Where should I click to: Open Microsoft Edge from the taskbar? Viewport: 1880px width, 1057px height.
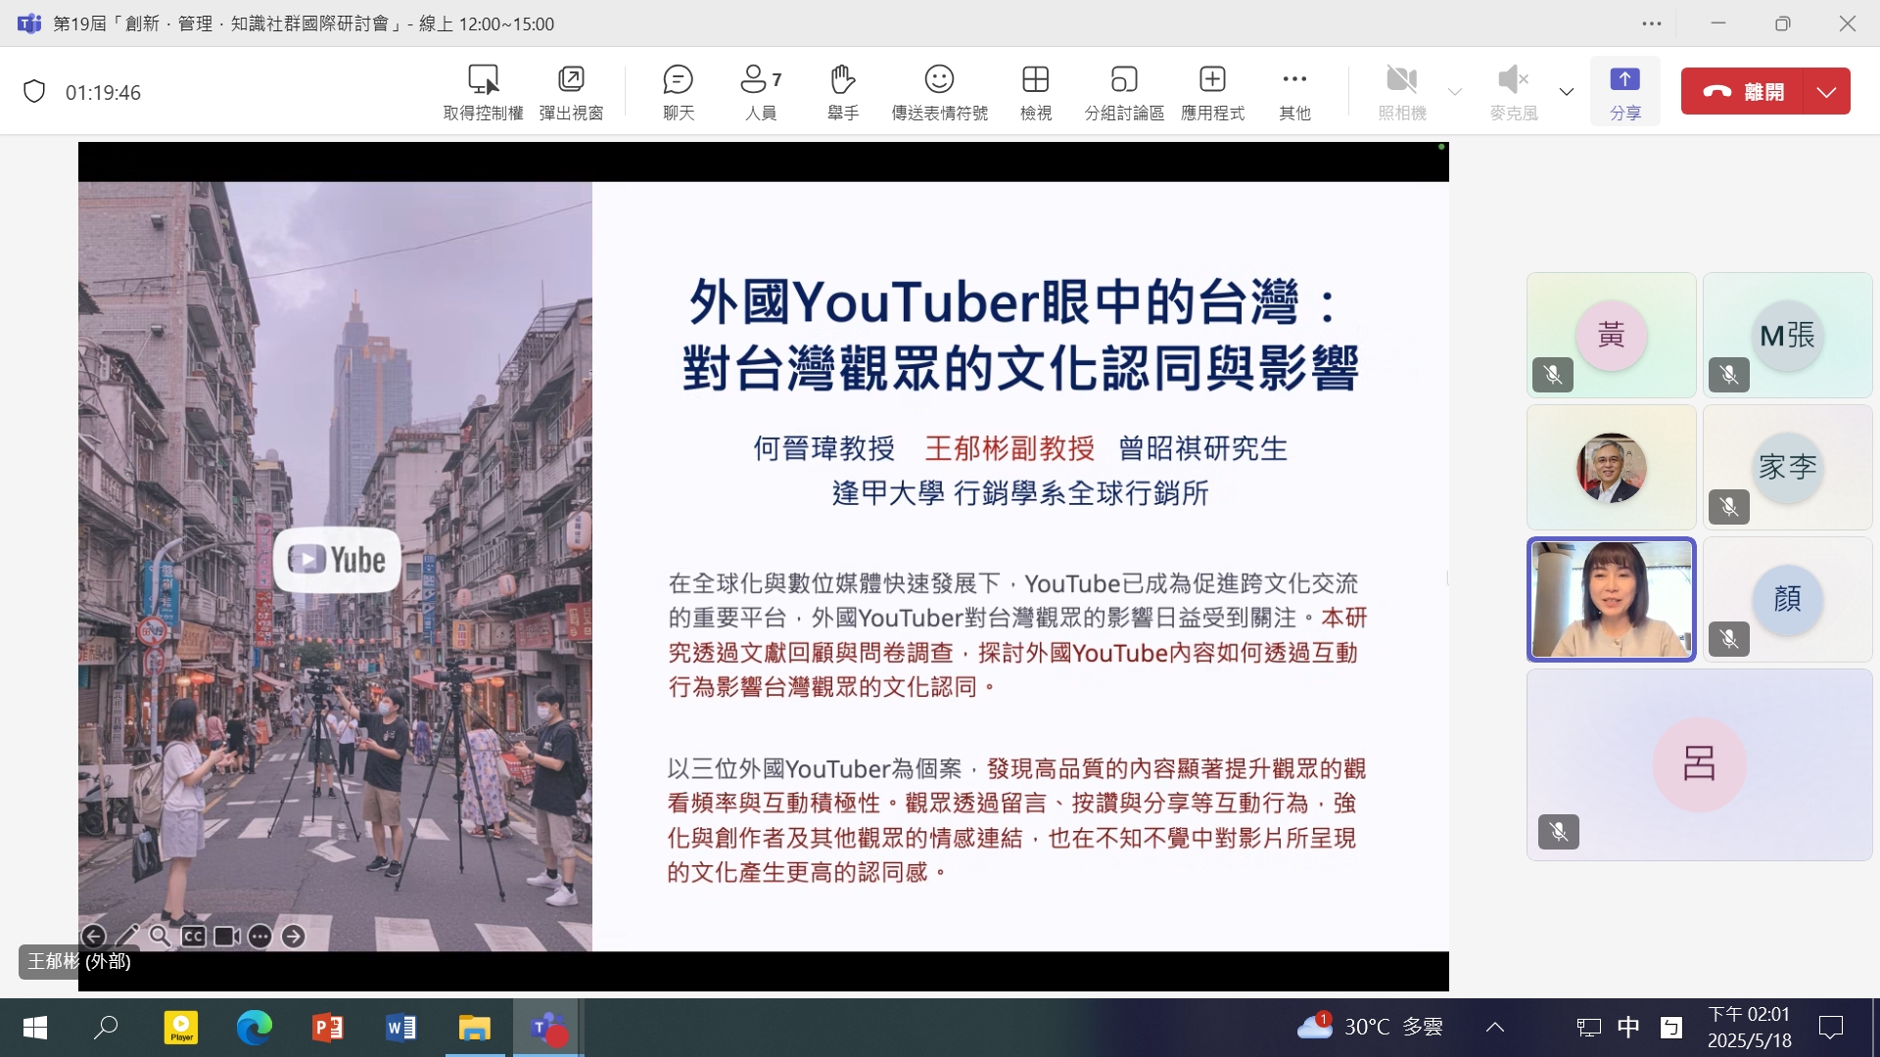[x=255, y=1028]
